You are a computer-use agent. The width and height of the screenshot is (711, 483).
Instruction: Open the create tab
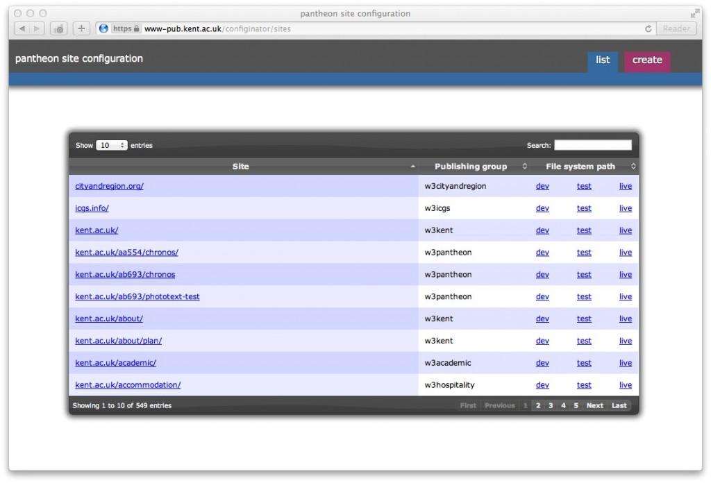[647, 60]
